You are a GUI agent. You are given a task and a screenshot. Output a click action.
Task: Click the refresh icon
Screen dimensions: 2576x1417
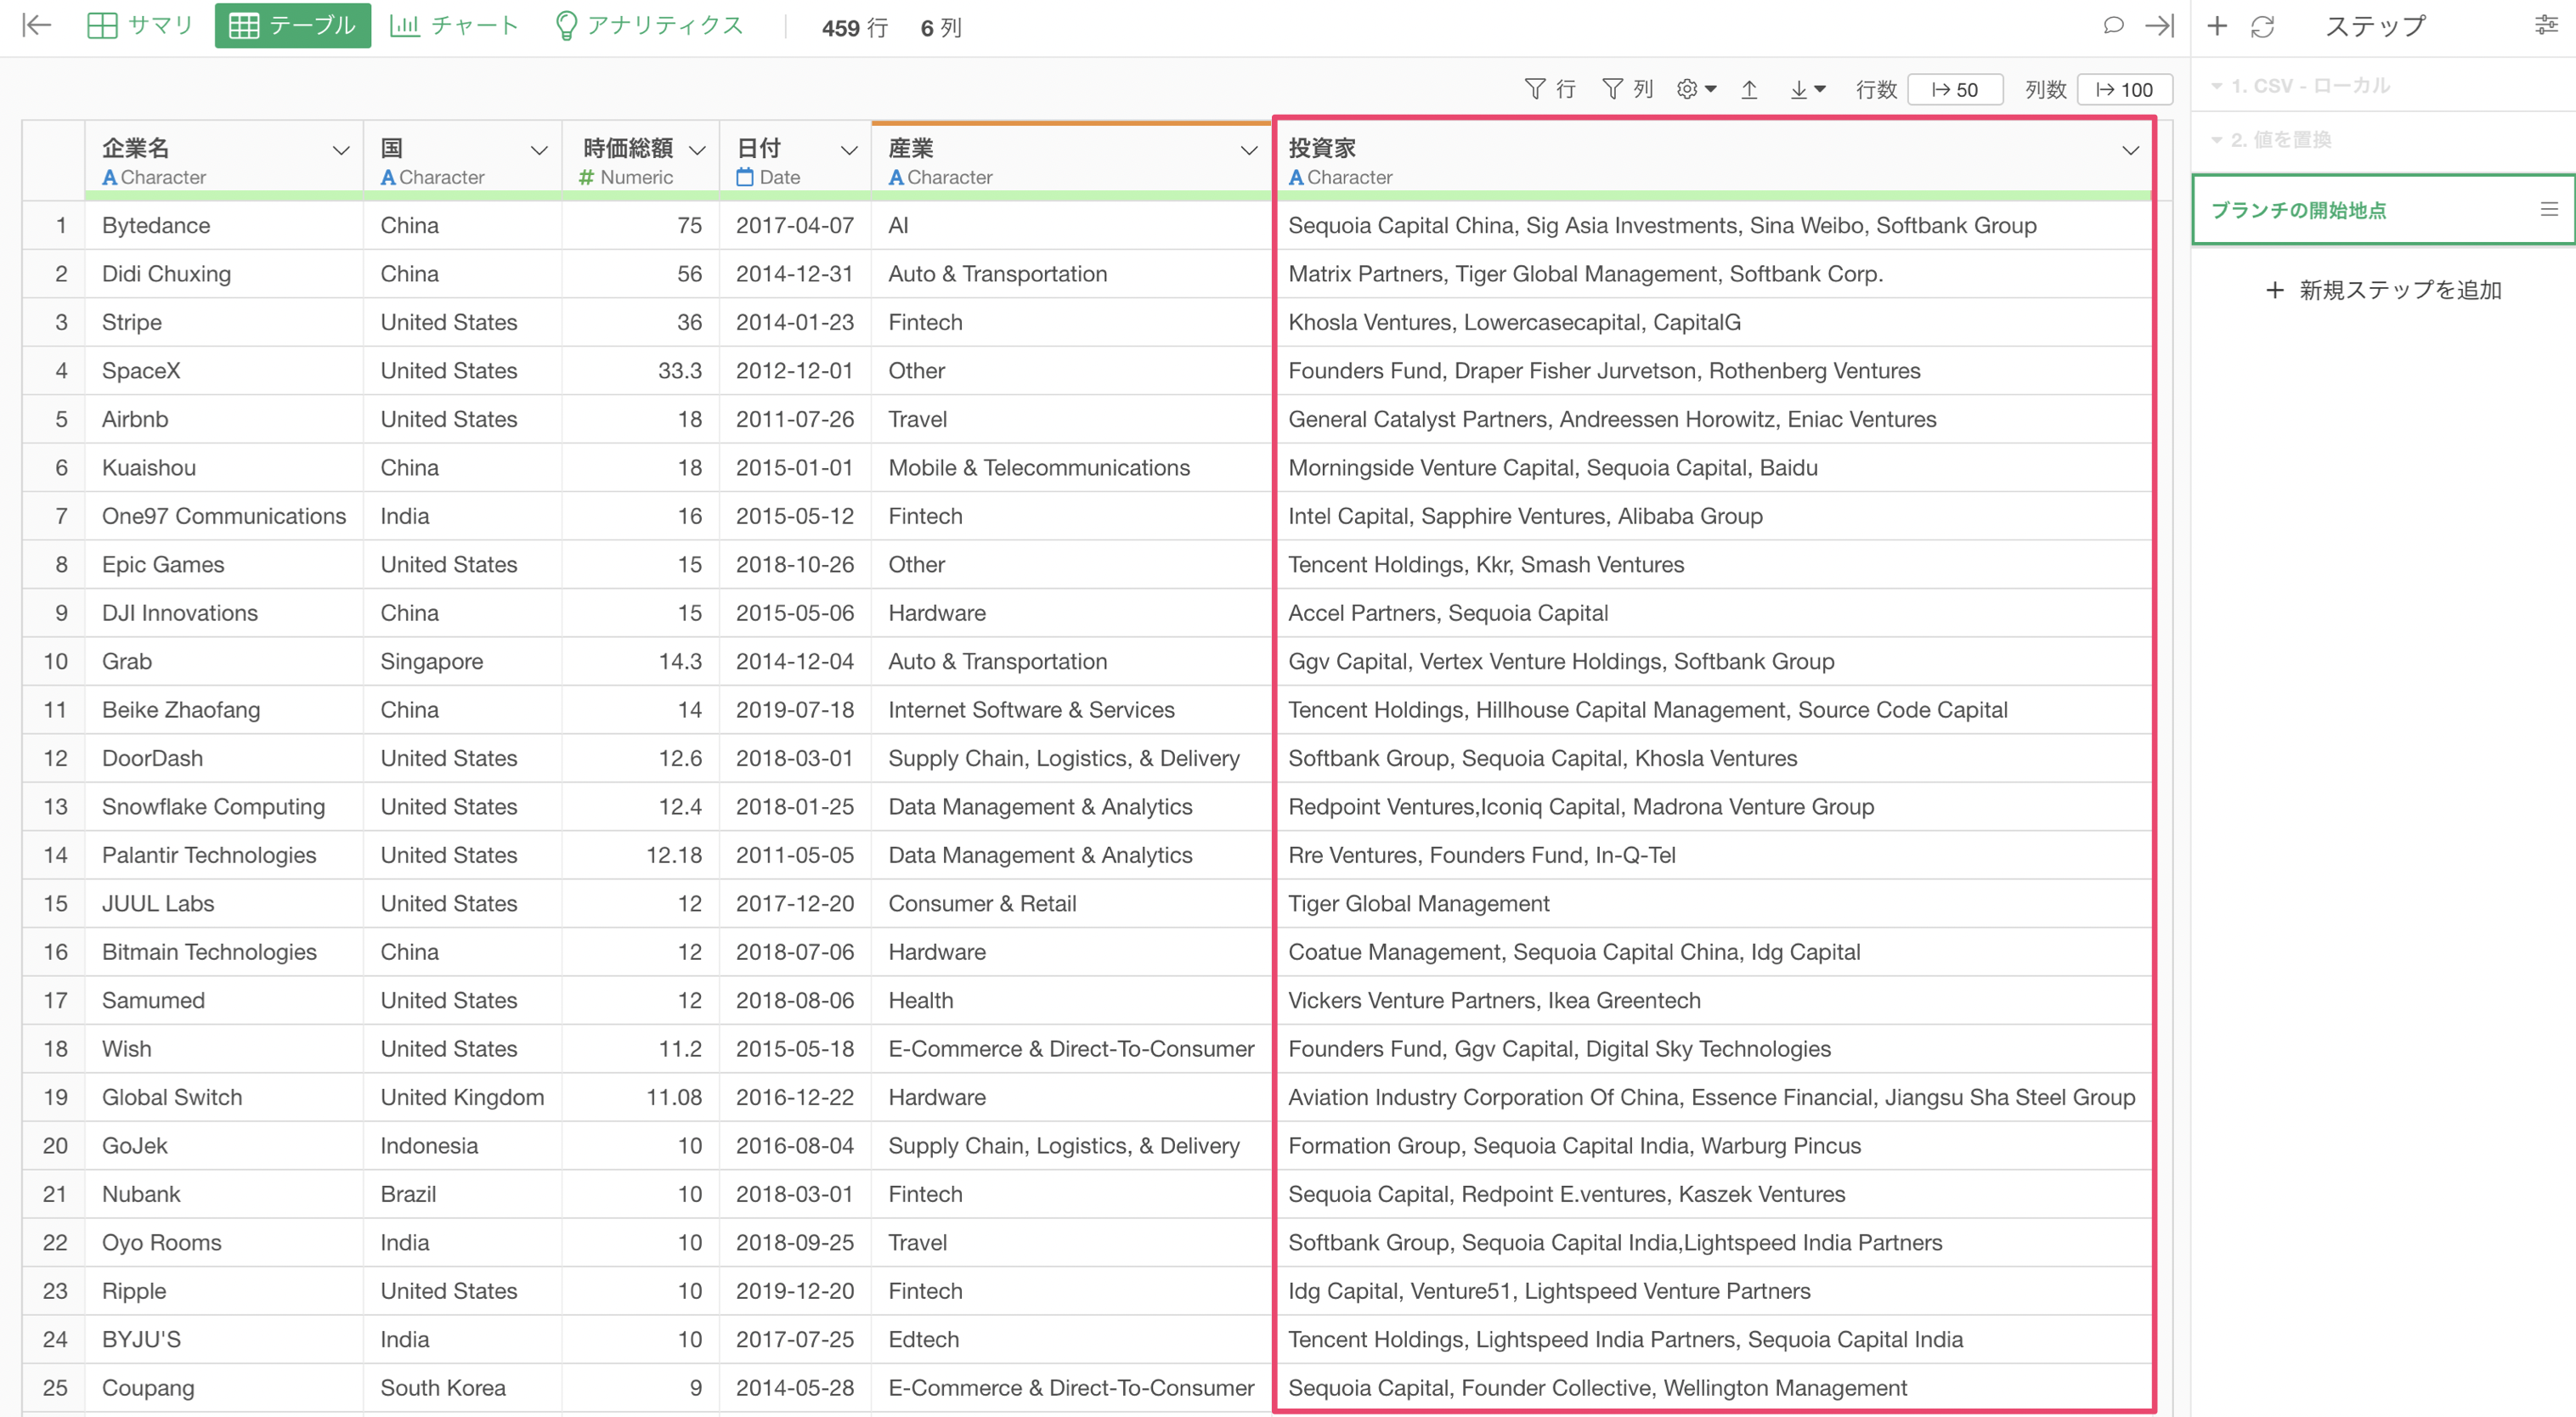tap(2263, 26)
